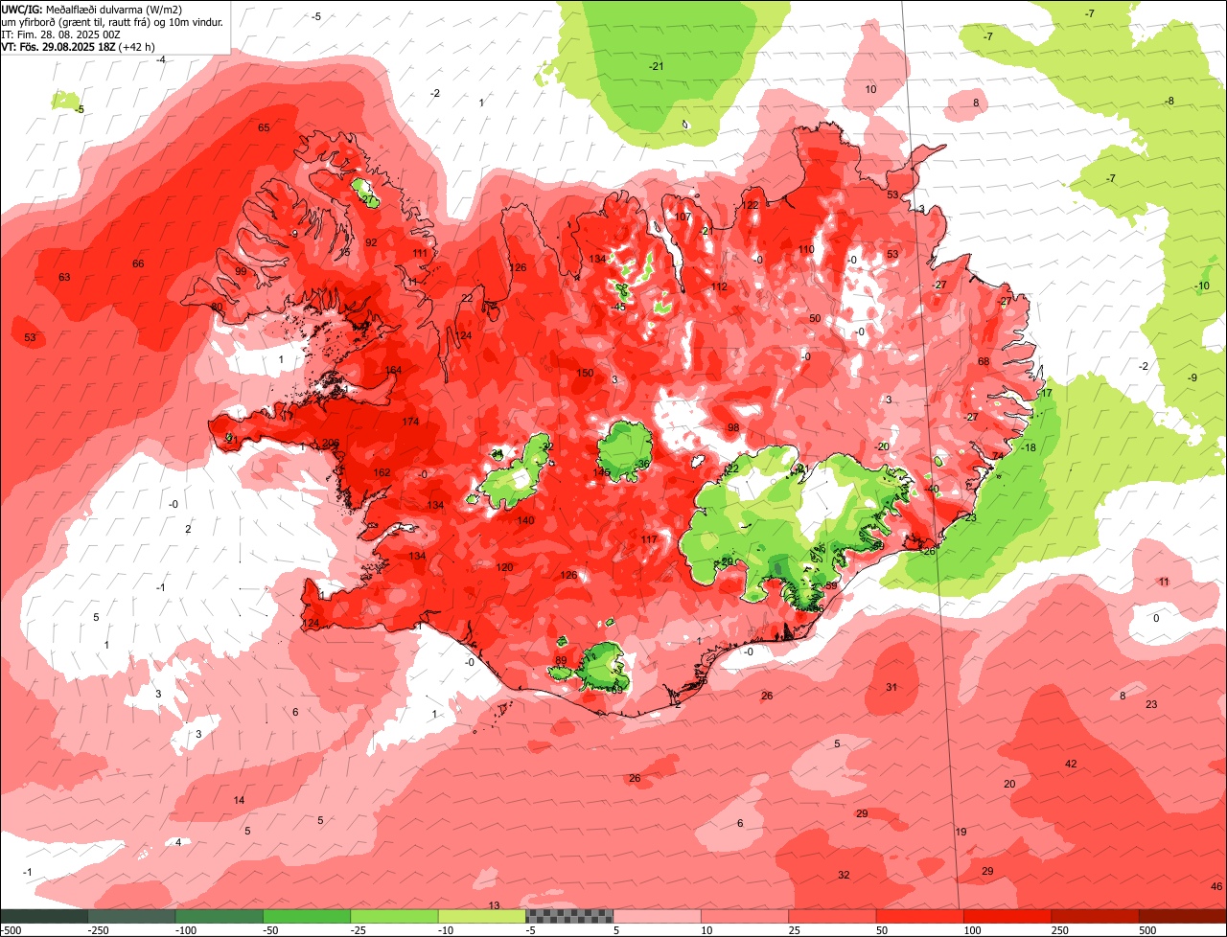Click the legend label -100
This screenshot has width=1227, height=937.
[x=185, y=930]
